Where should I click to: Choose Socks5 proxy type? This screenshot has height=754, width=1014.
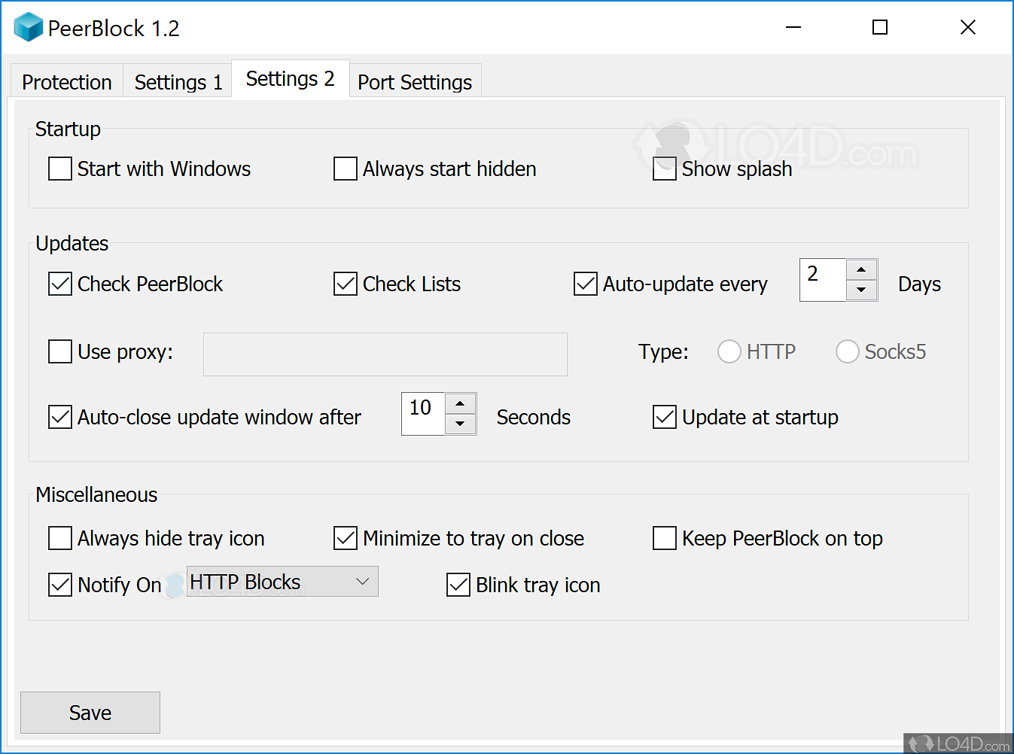(847, 351)
